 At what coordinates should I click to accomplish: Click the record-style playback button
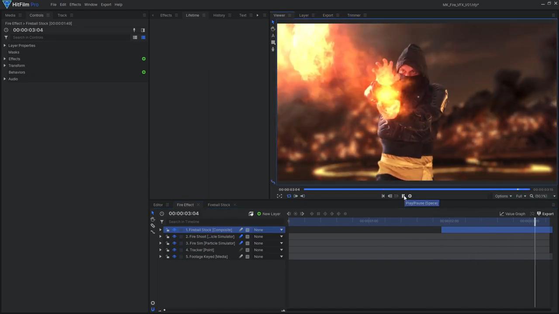pyautogui.click(x=410, y=196)
